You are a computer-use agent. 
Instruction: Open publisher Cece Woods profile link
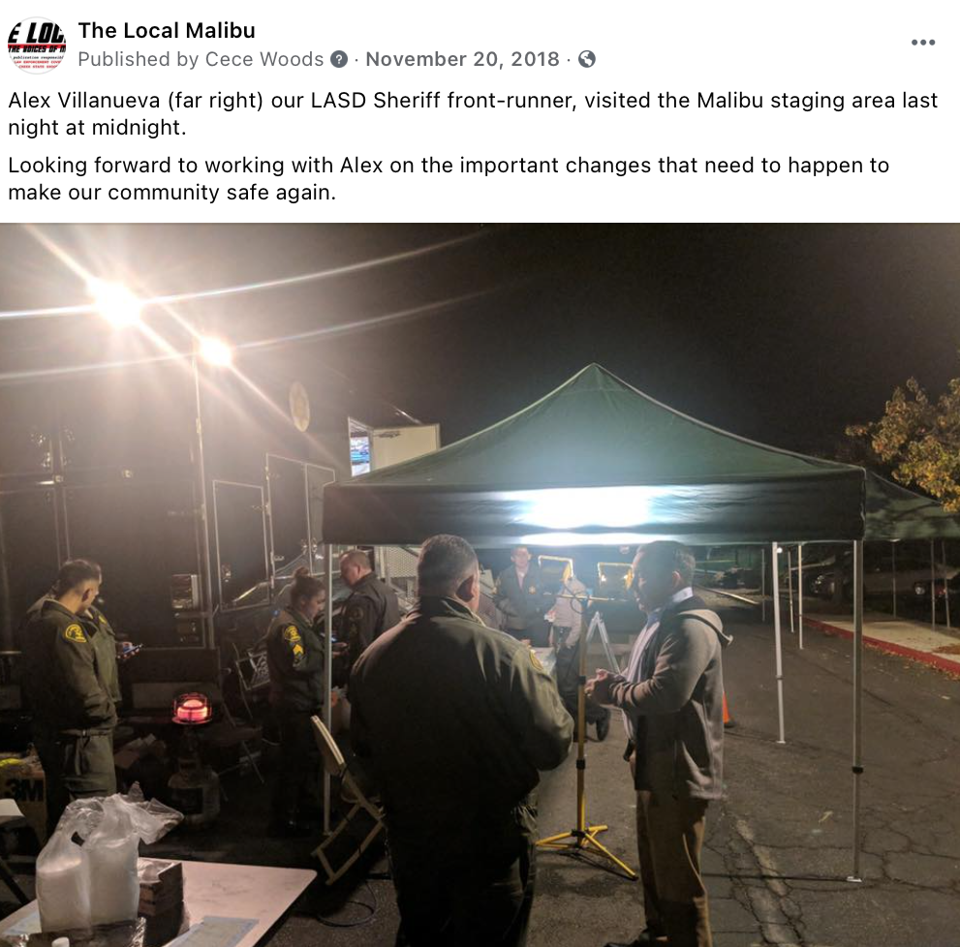point(263,59)
